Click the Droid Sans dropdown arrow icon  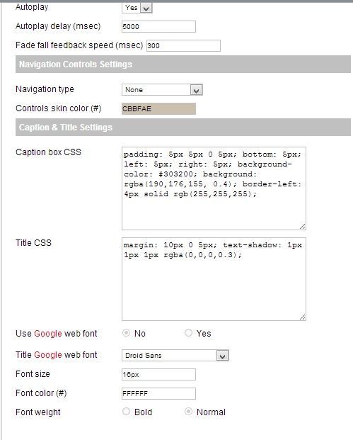click(x=223, y=356)
